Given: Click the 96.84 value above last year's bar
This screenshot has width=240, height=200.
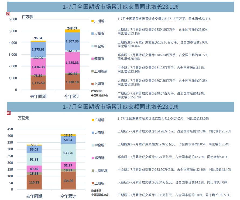Looking at the screenshot, I should [38, 38].
